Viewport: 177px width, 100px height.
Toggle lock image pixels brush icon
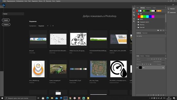(x=144, y=64)
